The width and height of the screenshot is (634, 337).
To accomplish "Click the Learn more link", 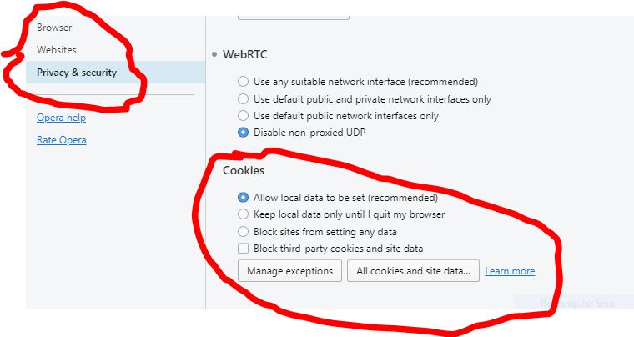I will click(510, 271).
